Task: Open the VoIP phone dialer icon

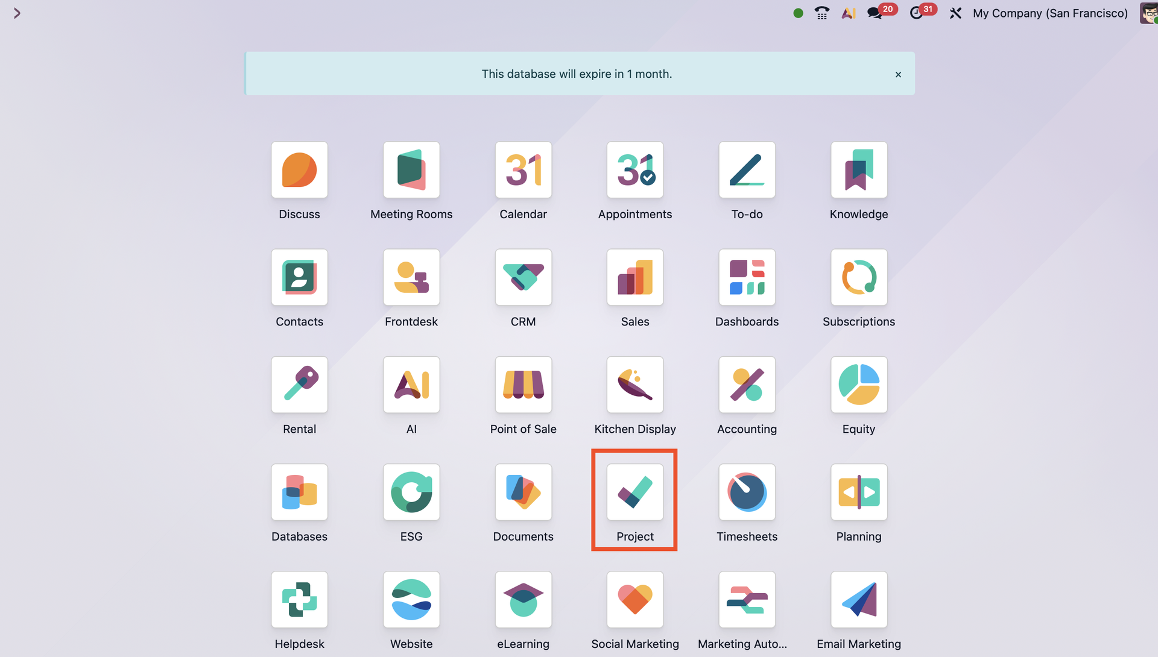Action: [x=821, y=13]
